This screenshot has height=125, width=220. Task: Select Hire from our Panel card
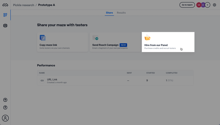[x=168, y=42]
